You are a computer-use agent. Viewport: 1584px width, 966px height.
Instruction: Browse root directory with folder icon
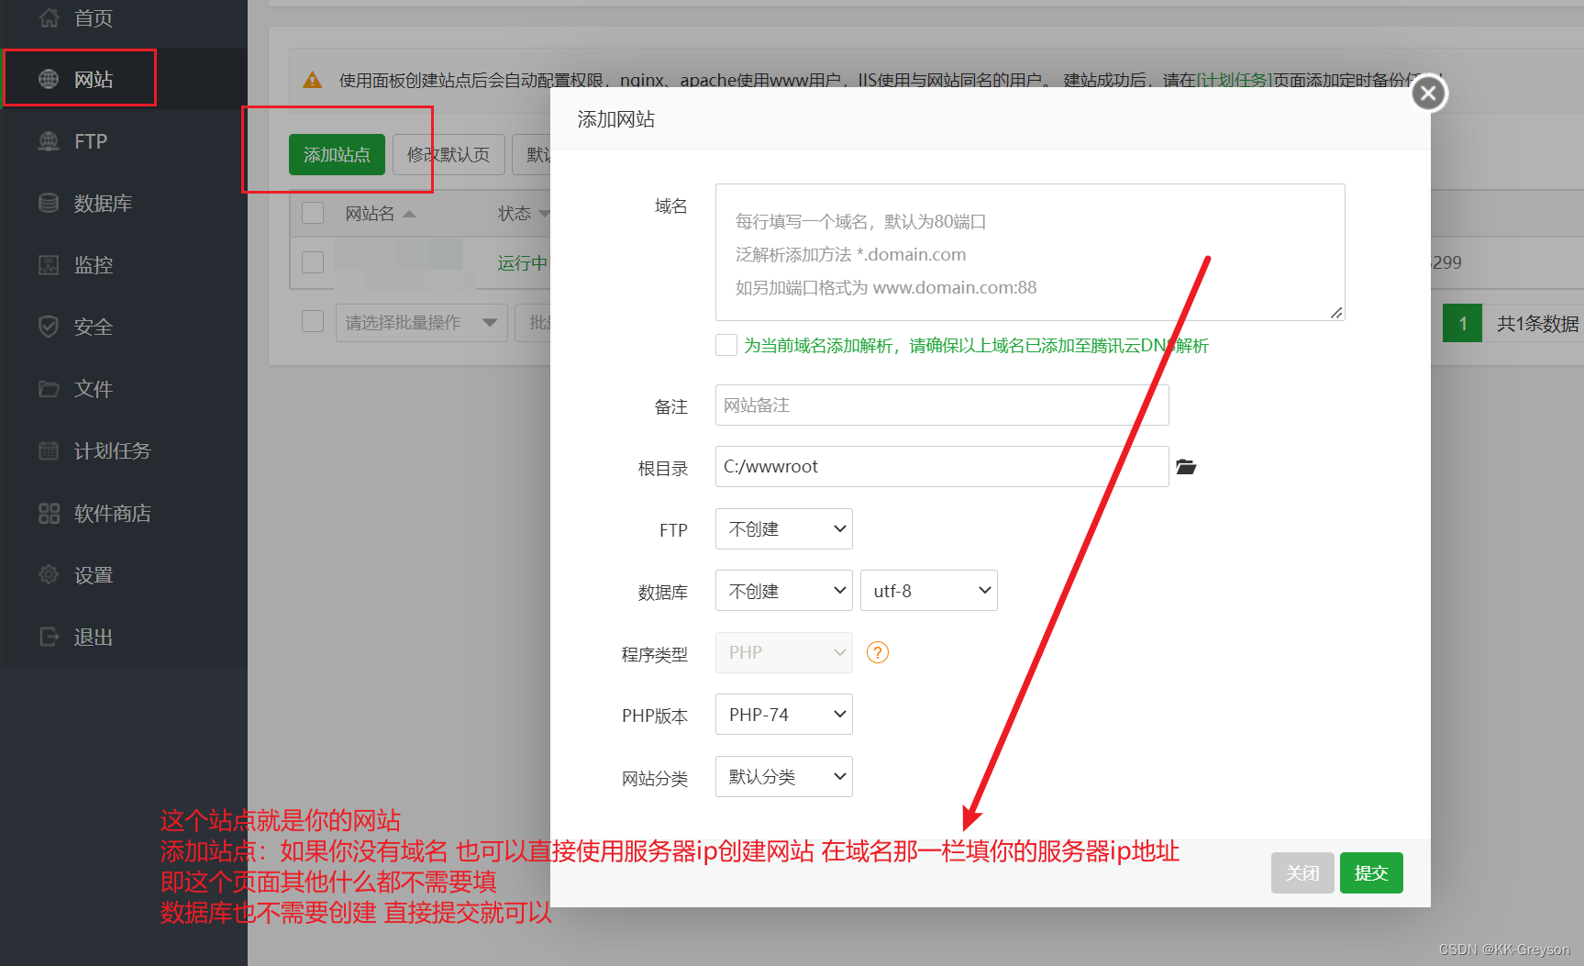click(x=1186, y=467)
